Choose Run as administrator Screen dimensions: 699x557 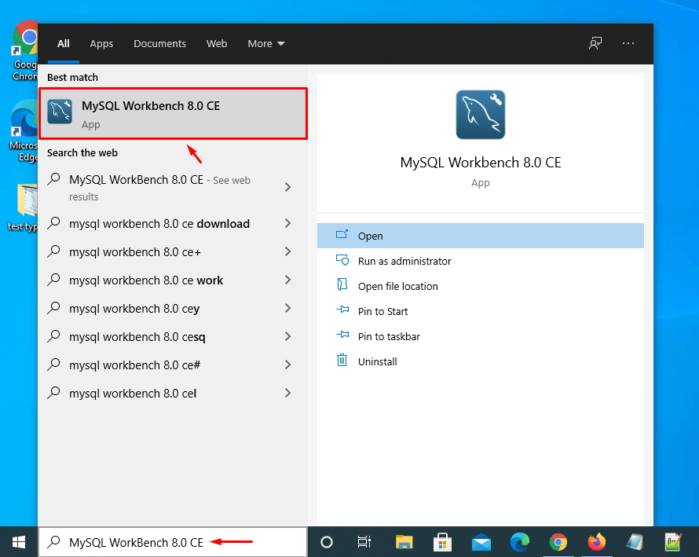pyautogui.click(x=480, y=261)
